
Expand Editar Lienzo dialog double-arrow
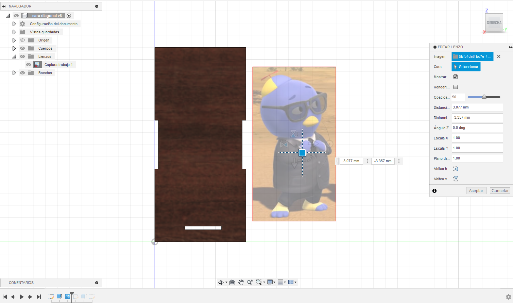pyautogui.click(x=510, y=47)
